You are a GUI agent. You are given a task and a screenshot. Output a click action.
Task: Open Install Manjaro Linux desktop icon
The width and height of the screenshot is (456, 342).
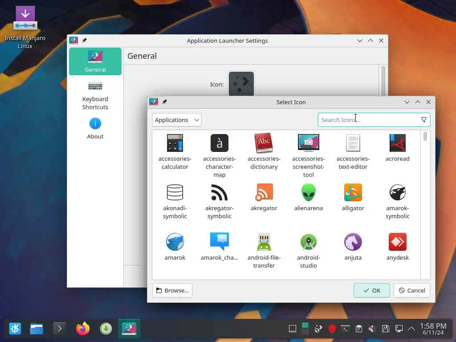click(25, 27)
